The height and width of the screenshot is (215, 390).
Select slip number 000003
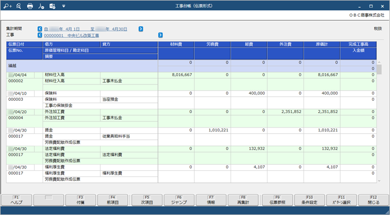[x=16, y=99]
